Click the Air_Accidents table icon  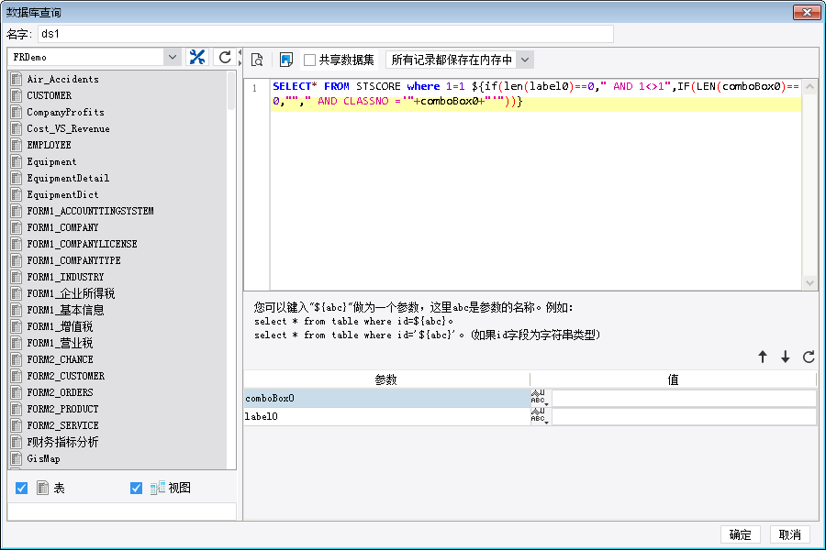point(17,79)
